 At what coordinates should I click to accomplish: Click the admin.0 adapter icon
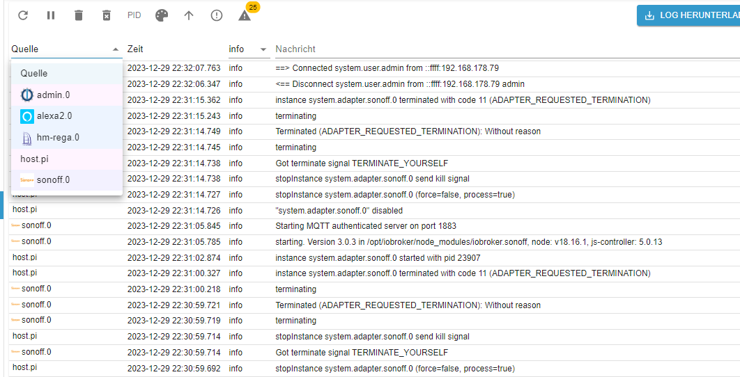pos(27,95)
